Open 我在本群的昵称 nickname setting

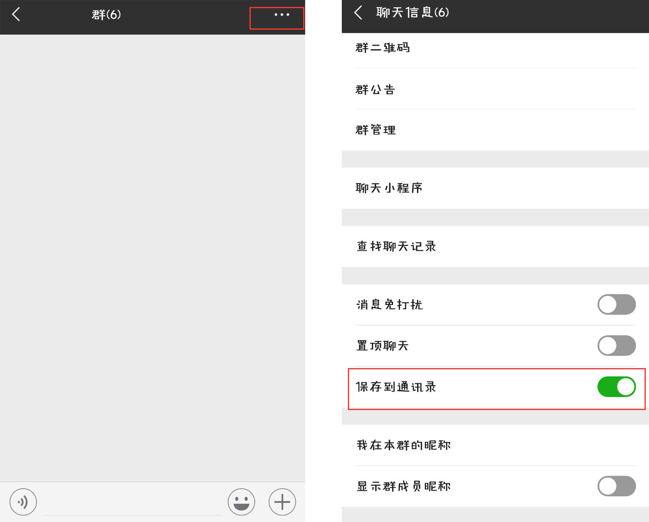pos(495,445)
